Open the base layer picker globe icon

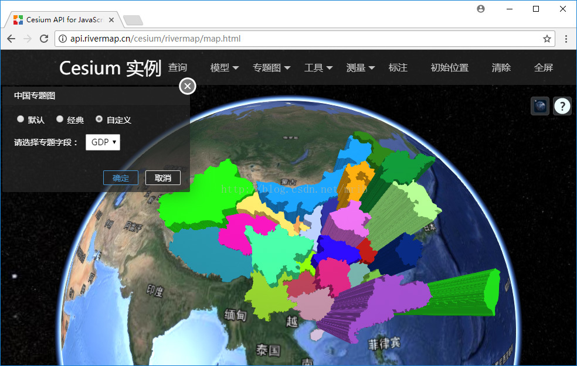click(540, 106)
